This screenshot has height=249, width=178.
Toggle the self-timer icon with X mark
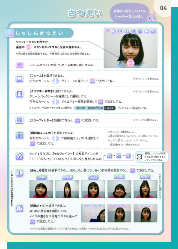coord(20,156)
